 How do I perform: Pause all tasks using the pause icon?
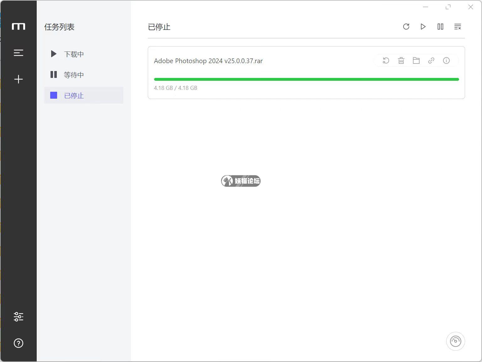coord(440,27)
